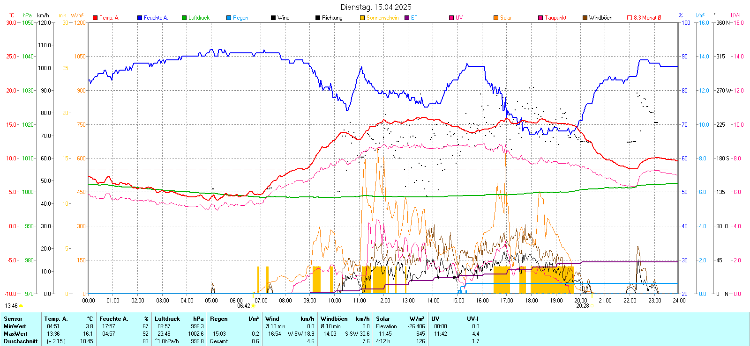
Task: Click the light blue Regen legend square
Action: click(x=229, y=18)
